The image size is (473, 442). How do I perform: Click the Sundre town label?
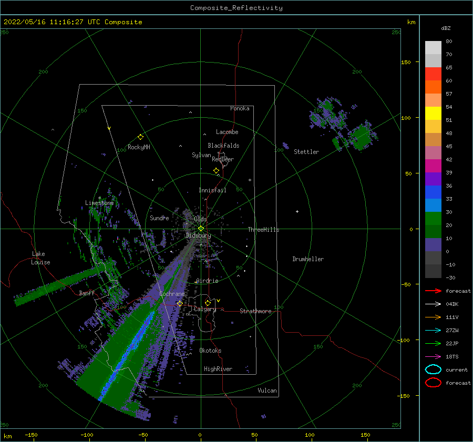pyautogui.click(x=159, y=218)
